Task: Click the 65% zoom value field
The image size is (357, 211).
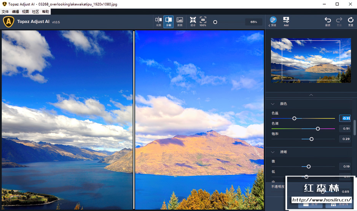Action: click(253, 22)
